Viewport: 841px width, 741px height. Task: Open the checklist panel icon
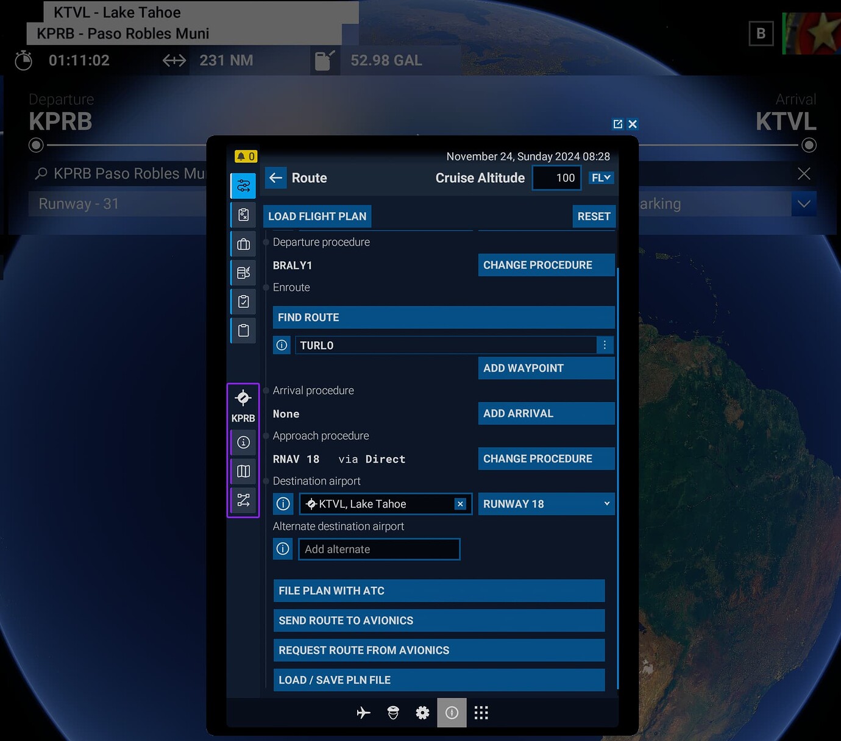click(x=243, y=301)
